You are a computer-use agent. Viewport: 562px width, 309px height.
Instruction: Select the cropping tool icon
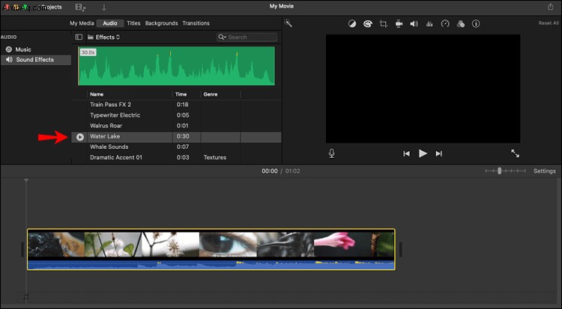[383, 24]
